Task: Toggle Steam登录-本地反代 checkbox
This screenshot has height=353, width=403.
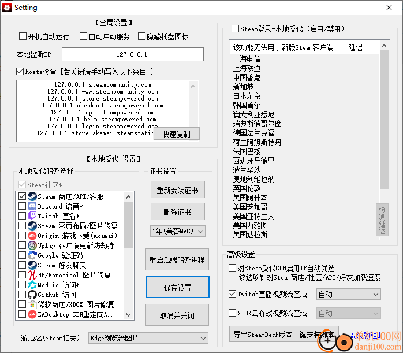Action: tap(235, 28)
